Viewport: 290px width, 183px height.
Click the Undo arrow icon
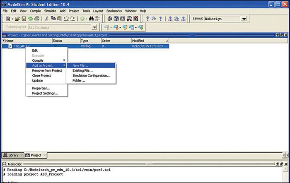coord(66,19)
